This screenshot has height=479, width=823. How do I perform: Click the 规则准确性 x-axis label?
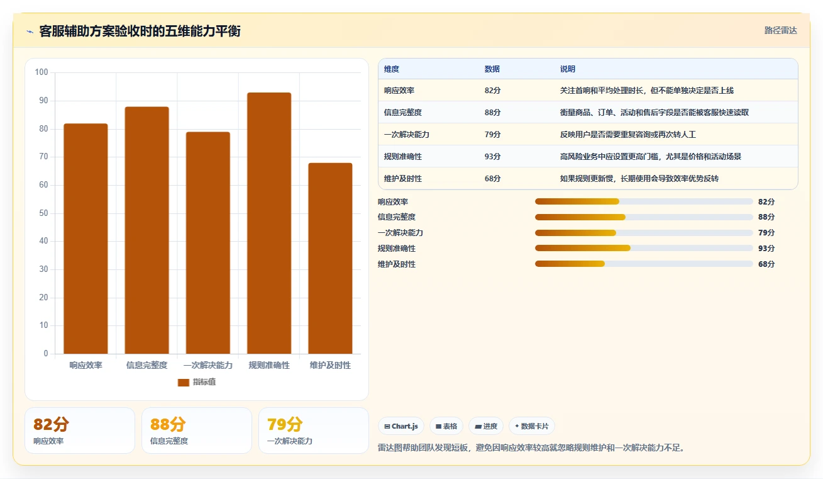pyautogui.click(x=269, y=365)
